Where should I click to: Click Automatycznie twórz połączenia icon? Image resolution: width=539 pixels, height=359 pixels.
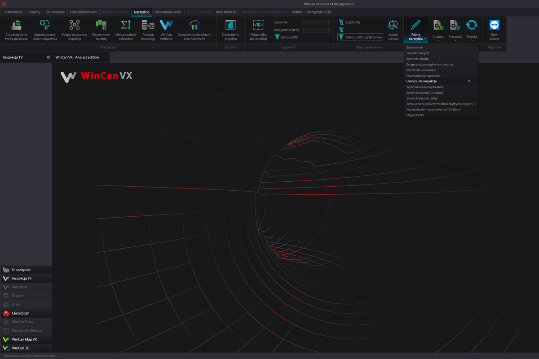click(x=44, y=25)
